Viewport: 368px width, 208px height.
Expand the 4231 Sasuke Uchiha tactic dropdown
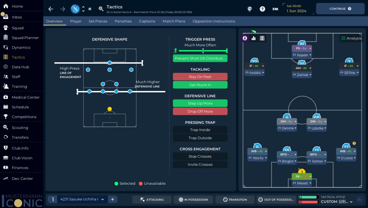[x=102, y=199]
